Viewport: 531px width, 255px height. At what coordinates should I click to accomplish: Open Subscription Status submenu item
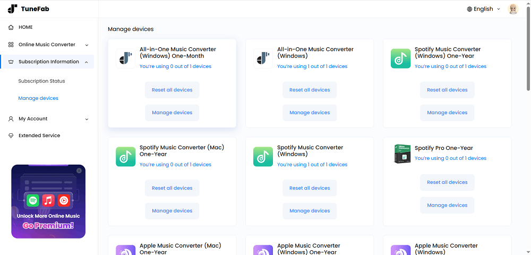41,81
